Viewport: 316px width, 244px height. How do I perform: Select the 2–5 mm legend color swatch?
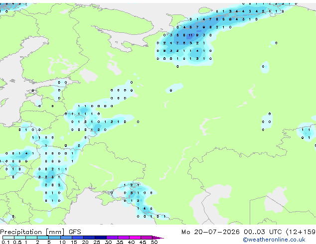pos(43,238)
